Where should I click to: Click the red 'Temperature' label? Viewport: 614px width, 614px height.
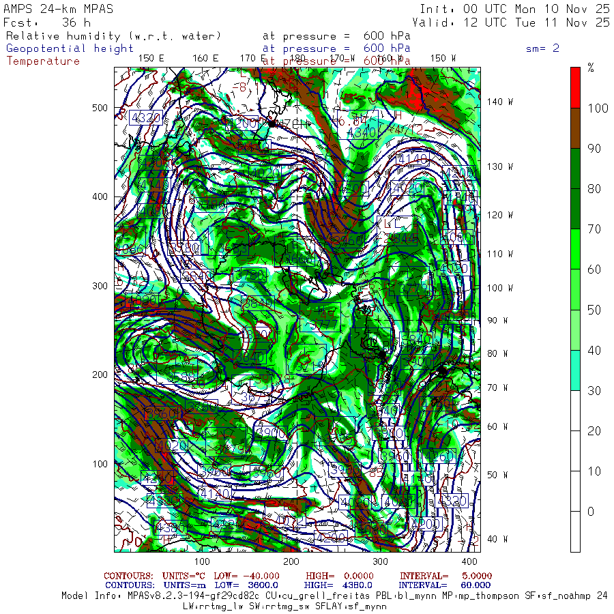43,61
